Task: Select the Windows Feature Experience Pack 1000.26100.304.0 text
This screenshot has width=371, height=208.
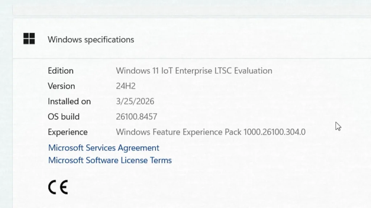Action: coord(210,132)
